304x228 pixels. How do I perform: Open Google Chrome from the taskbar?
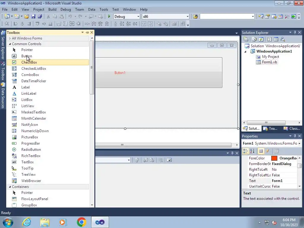pyautogui.click(x=81, y=222)
